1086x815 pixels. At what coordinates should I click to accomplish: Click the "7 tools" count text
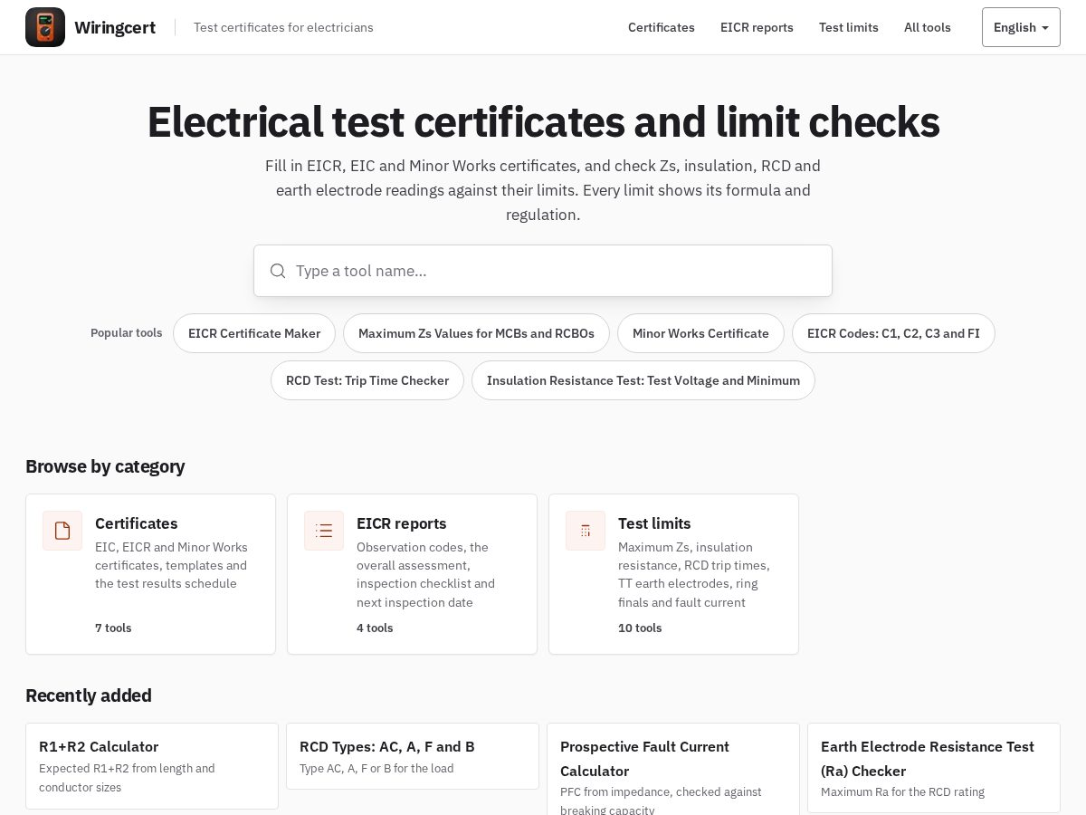click(x=113, y=628)
